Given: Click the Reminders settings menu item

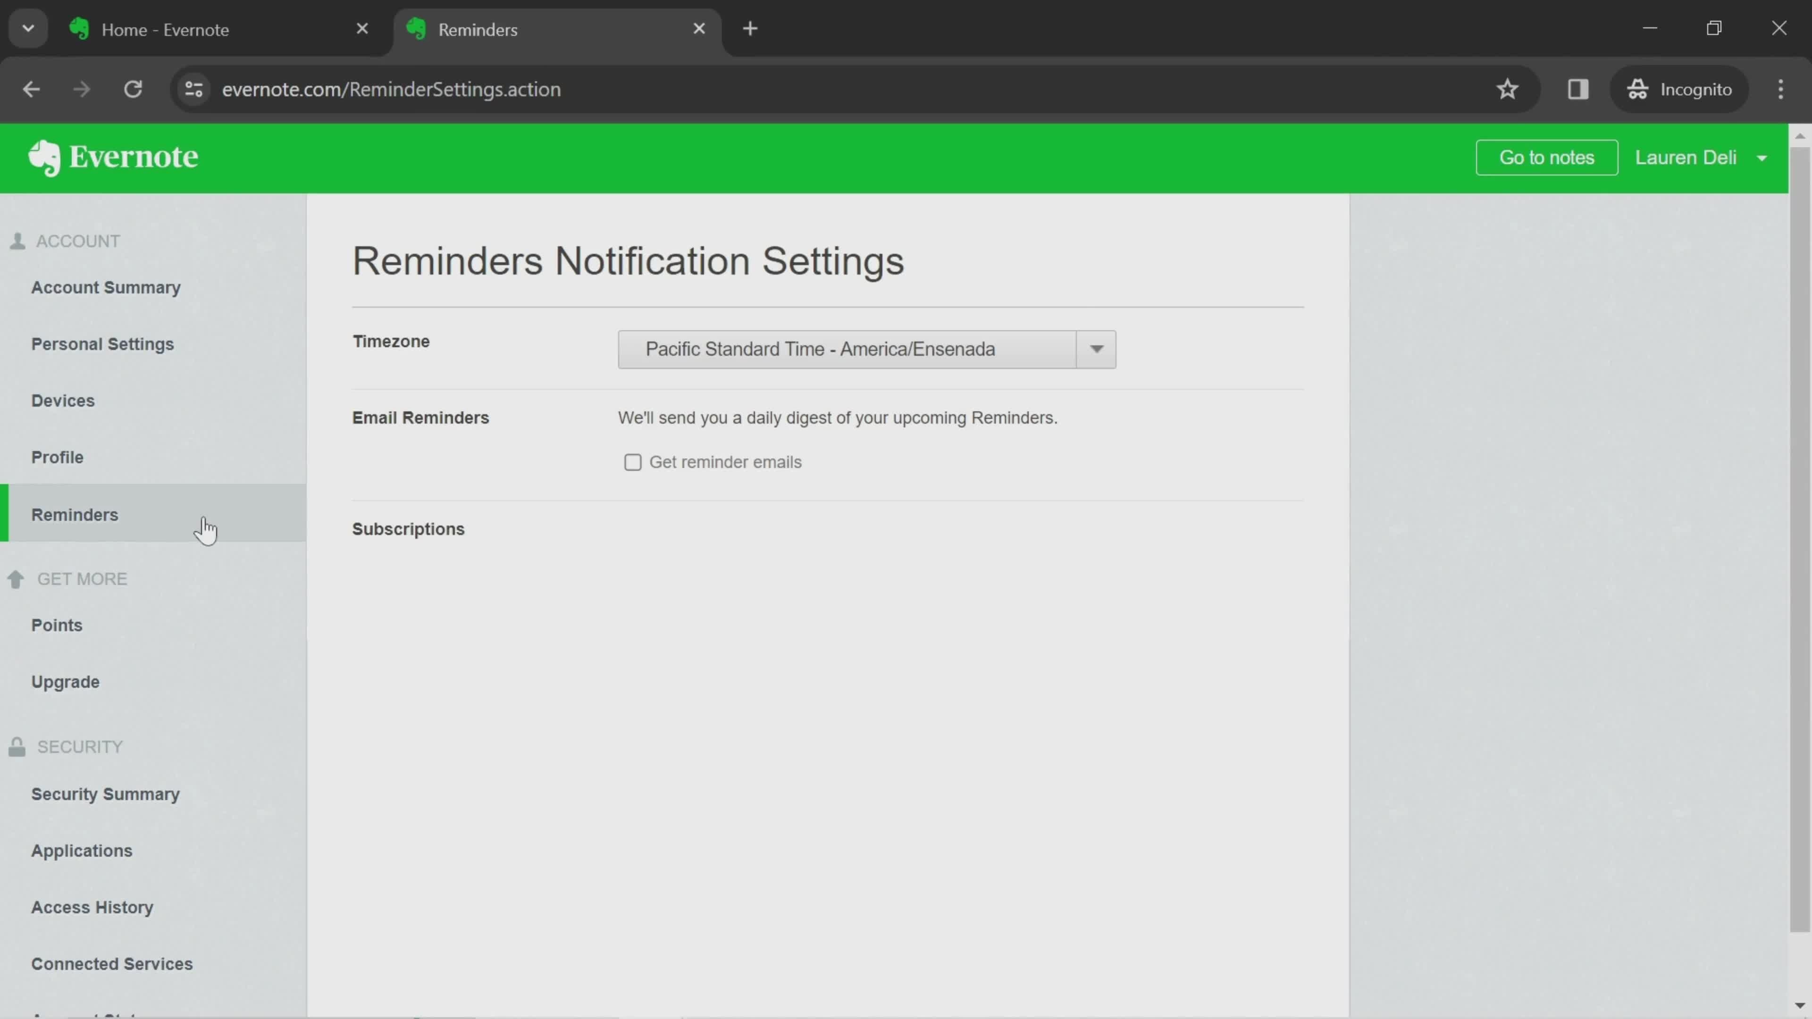Looking at the screenshot, I should pyautogui.click(x=74, y=513).
